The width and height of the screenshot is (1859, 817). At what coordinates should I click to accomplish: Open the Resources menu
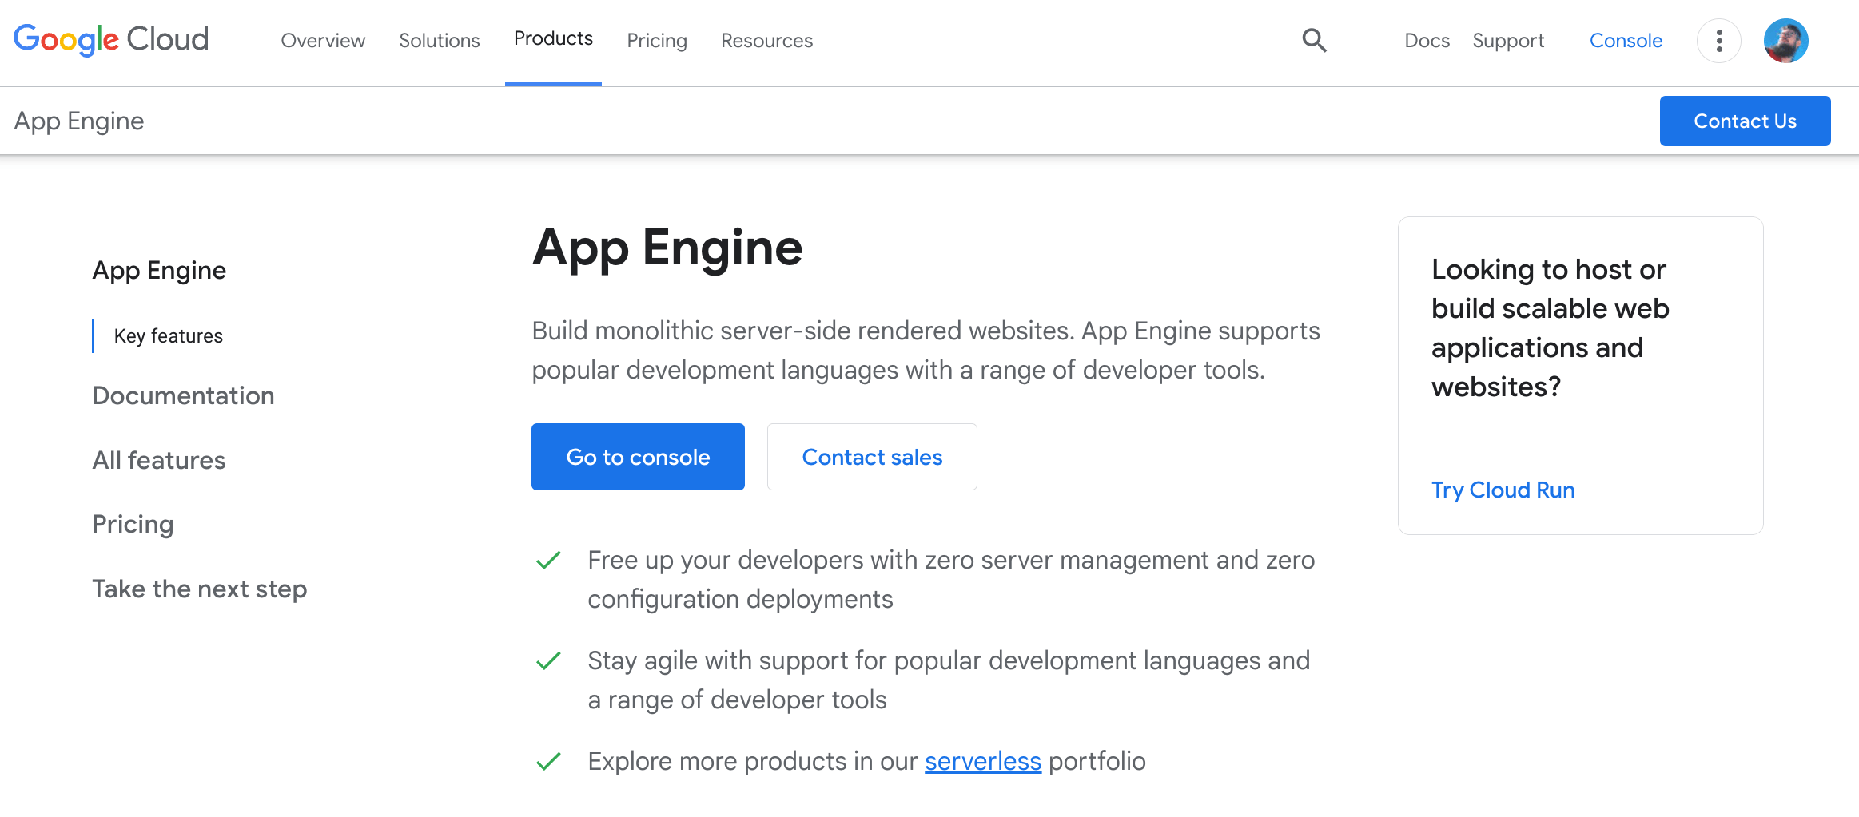[766, 40]
